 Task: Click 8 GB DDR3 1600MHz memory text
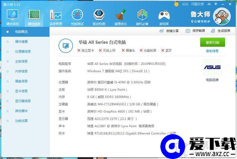[x=109, y=97]
